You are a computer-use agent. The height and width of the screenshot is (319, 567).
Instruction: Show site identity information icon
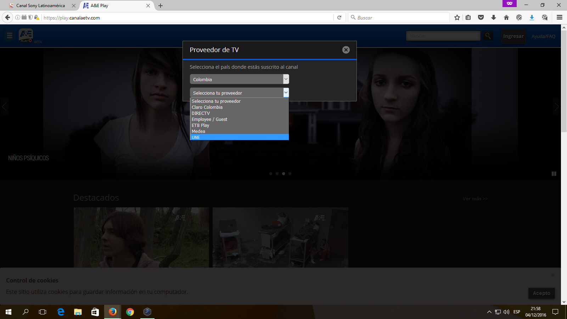tap(18, 17)
